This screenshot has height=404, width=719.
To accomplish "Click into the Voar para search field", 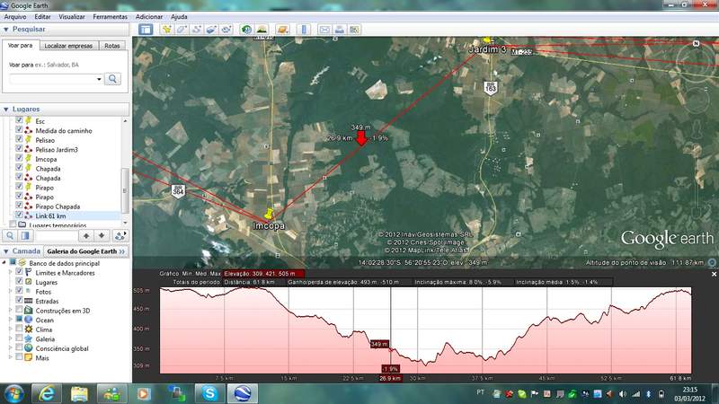I will [x=52, y=79].
